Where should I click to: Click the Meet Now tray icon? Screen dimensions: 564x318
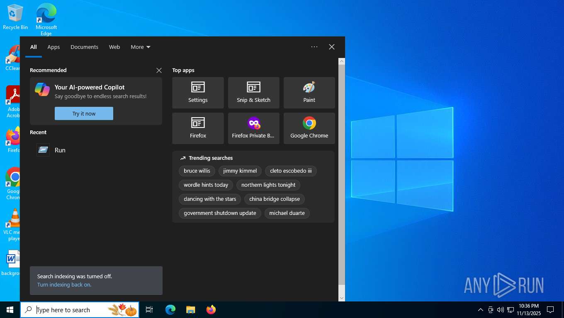[x=491, y=310]
